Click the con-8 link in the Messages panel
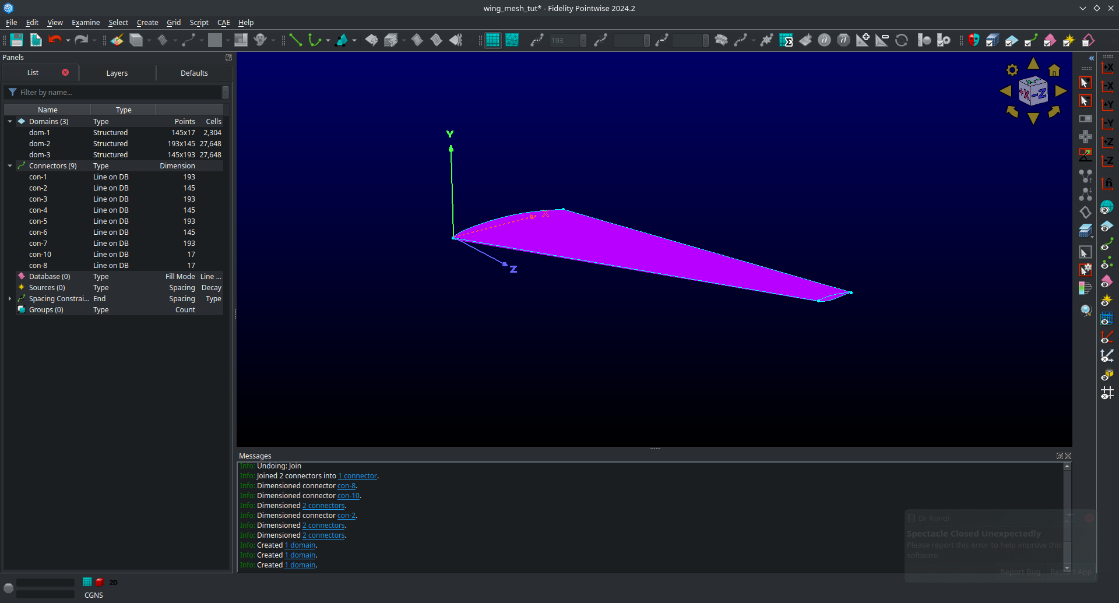Screen dimensions: 1119x603 pos(347,485)
